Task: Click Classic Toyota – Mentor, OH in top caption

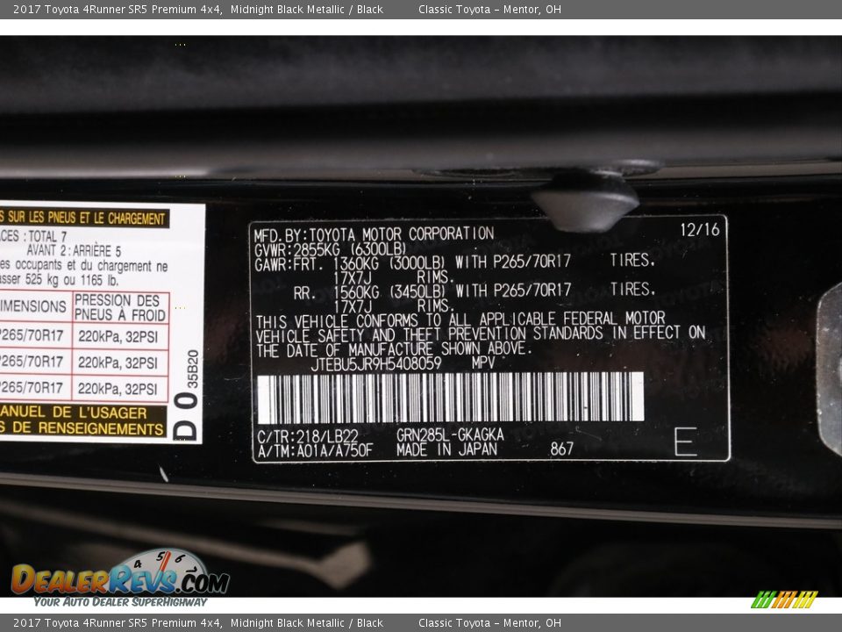Action: pos(489,9)
